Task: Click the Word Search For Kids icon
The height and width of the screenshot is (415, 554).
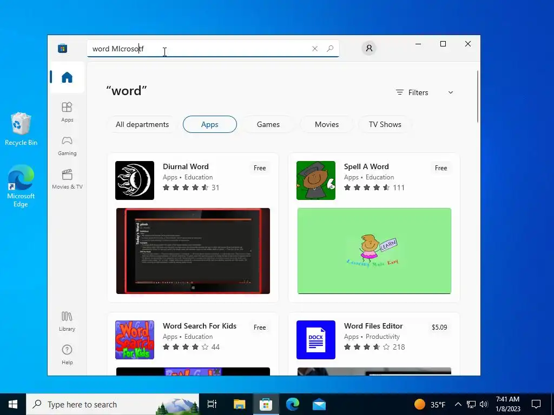Action: tap(135, 340)
